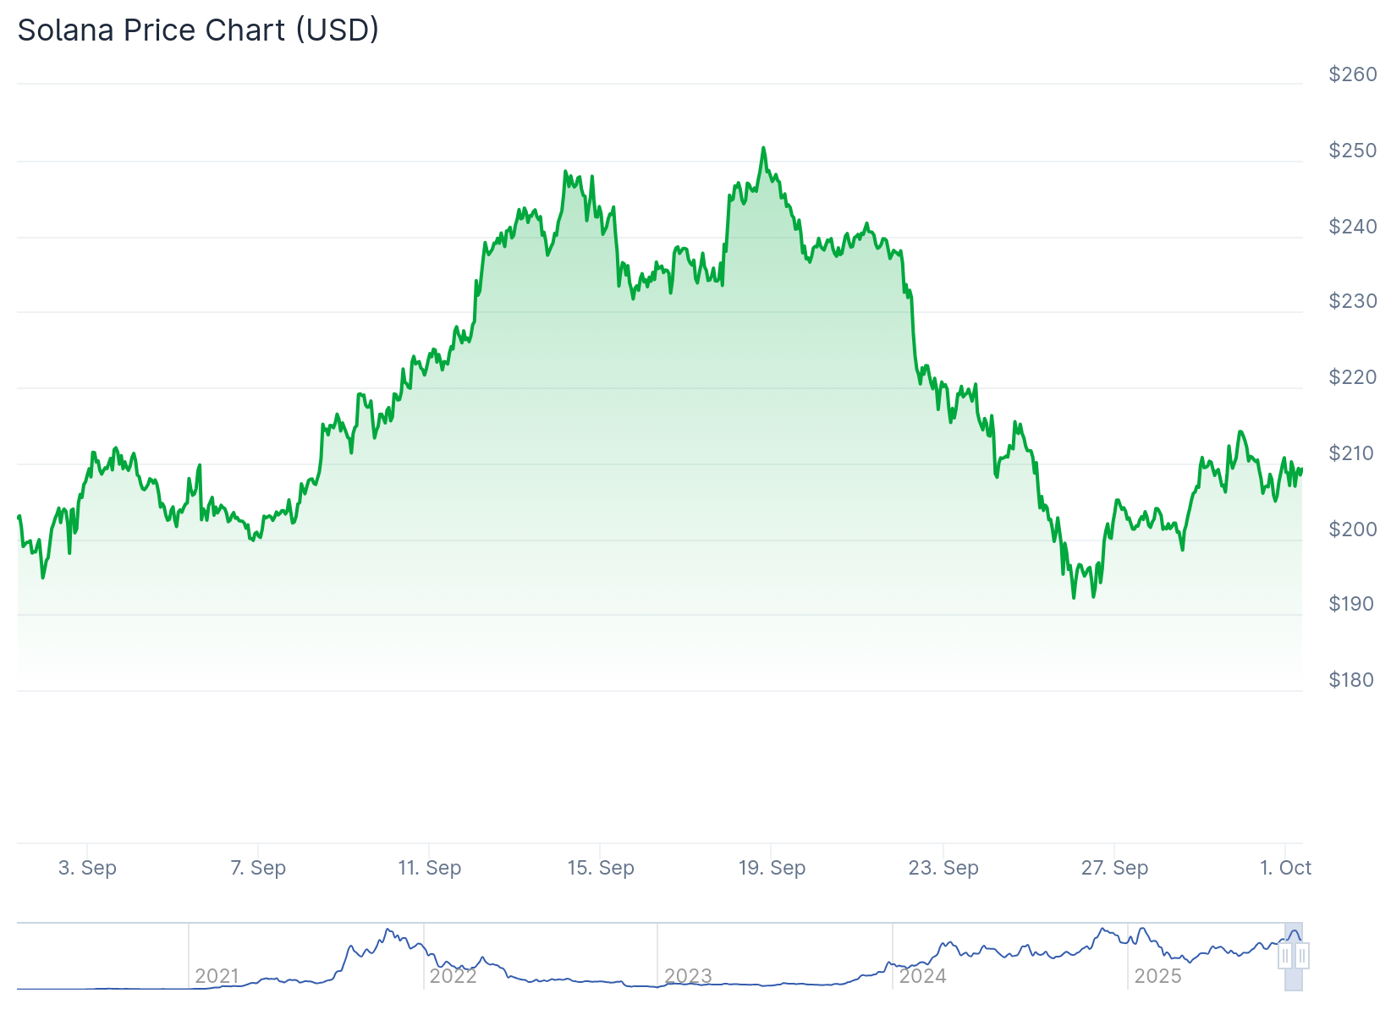Click the 2021 label in the navigator
The width and height of the screenshot is (1391, 1015).
(x=217, y=976)
